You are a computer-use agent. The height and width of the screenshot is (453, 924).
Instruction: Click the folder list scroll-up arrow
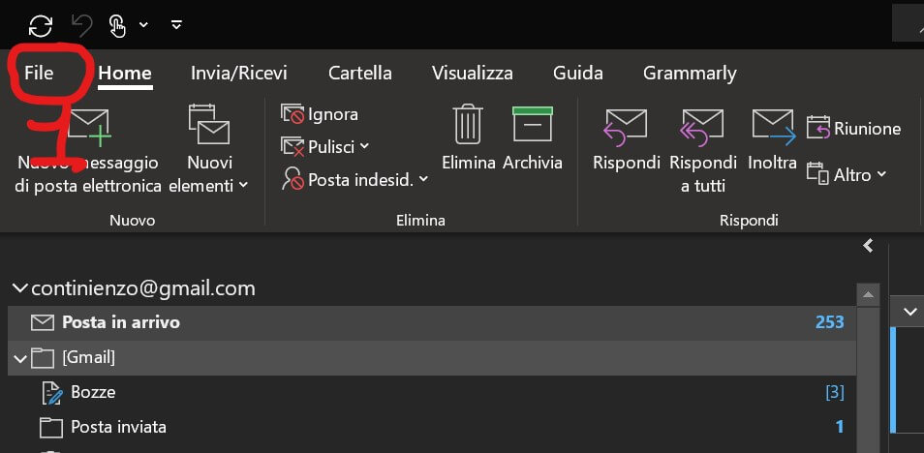tap(869, 294)
